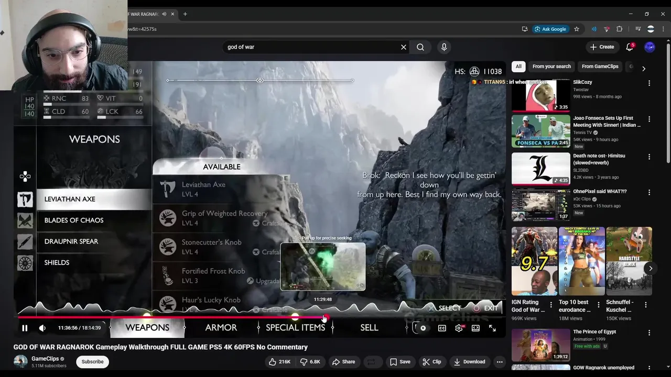Open the three-dot more actions under the video
Image resolution: width=671 pixels, height=377 pixels.
[500, 362]
